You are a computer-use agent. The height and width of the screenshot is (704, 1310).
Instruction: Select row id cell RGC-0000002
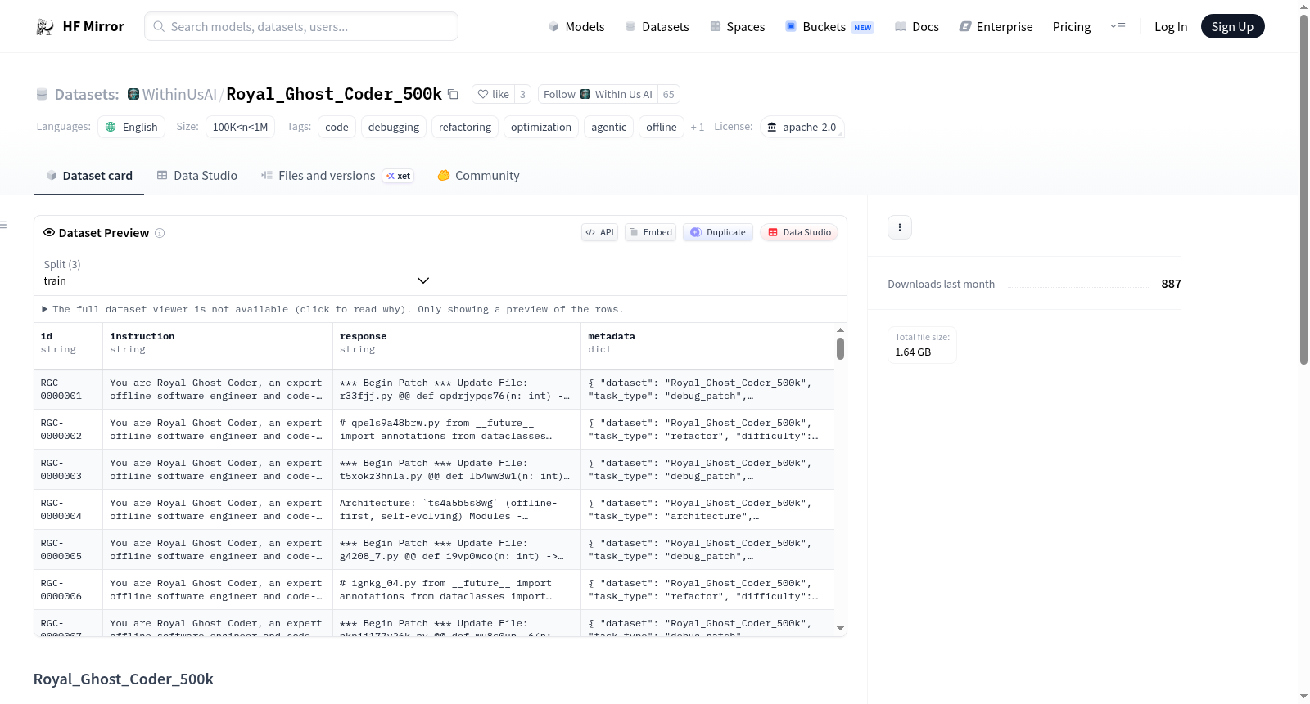[69, 429]
